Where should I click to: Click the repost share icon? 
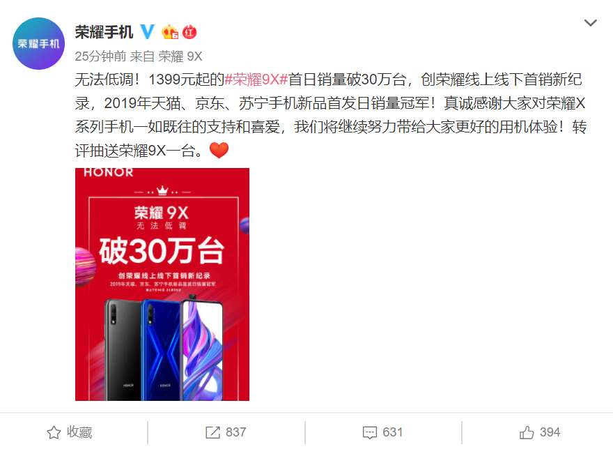(212, 432)
